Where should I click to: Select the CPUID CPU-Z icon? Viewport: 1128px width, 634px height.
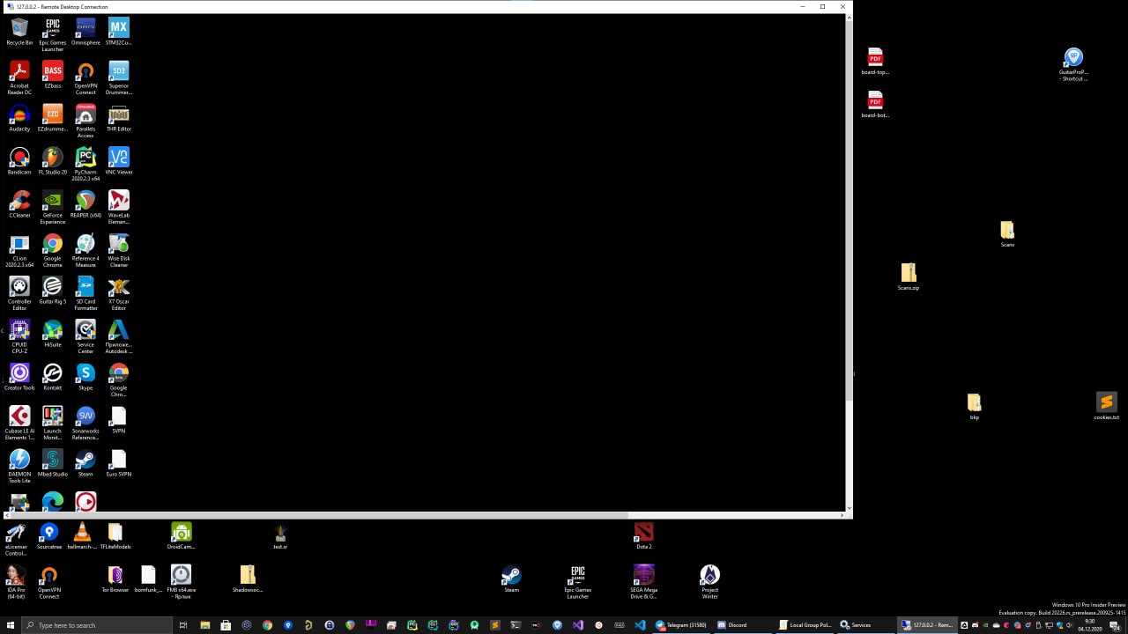coord(19,335)
